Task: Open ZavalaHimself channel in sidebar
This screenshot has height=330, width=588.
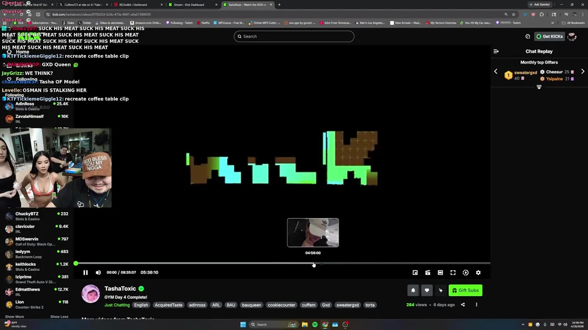Action: [37, 119]
